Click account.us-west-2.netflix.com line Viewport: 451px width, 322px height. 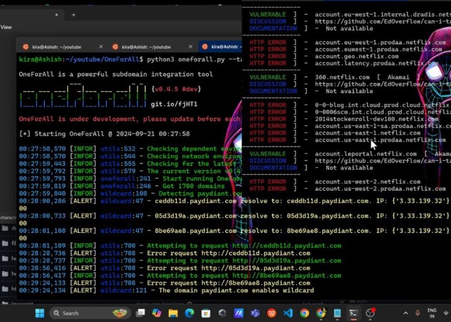(x=367, y=182)
